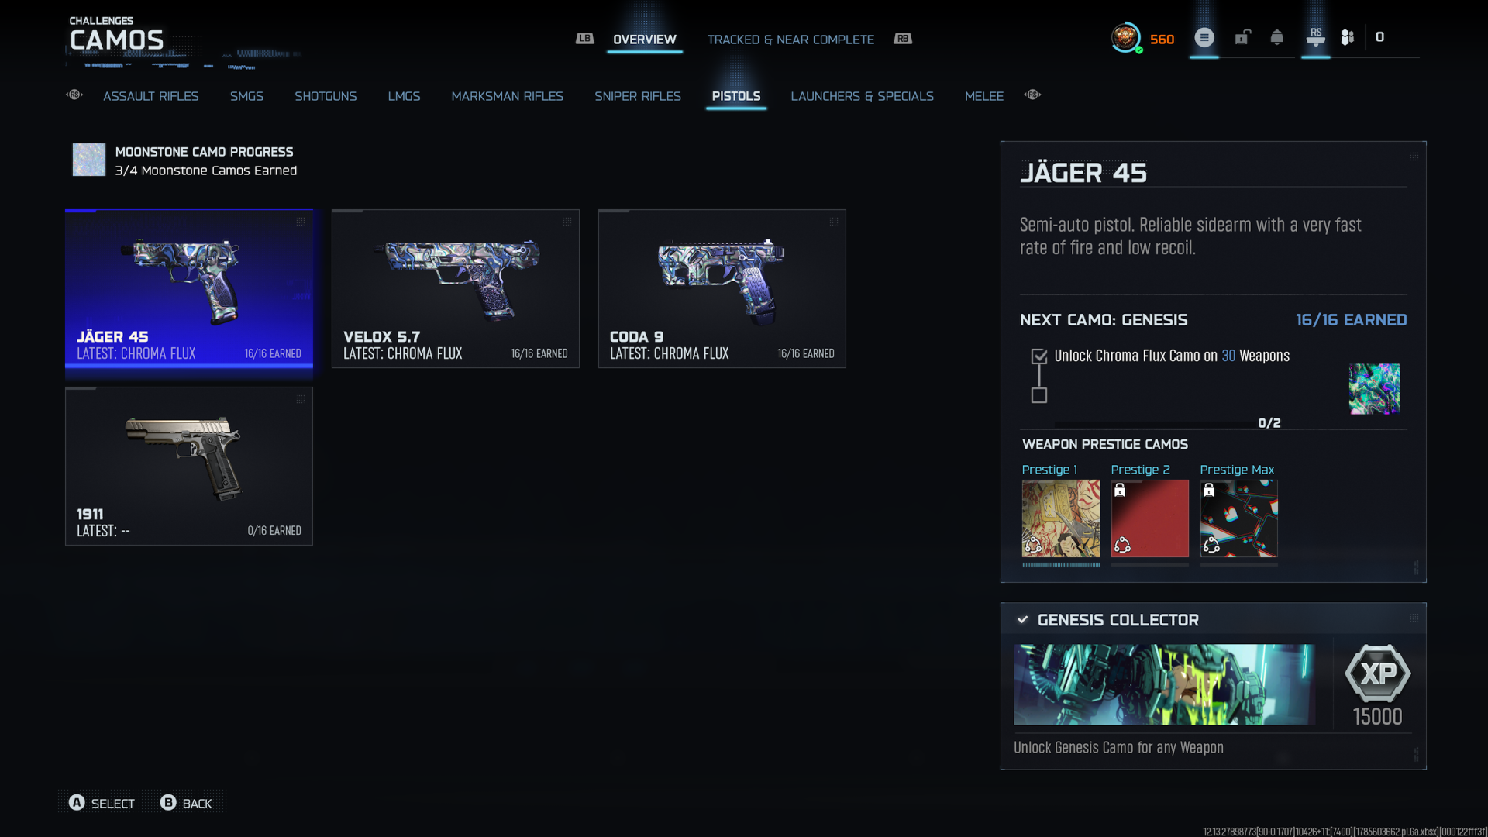Click 'Unlock Genesis Camo for any Weapon' text
1488x837 pixels.
coord(1118,748)
